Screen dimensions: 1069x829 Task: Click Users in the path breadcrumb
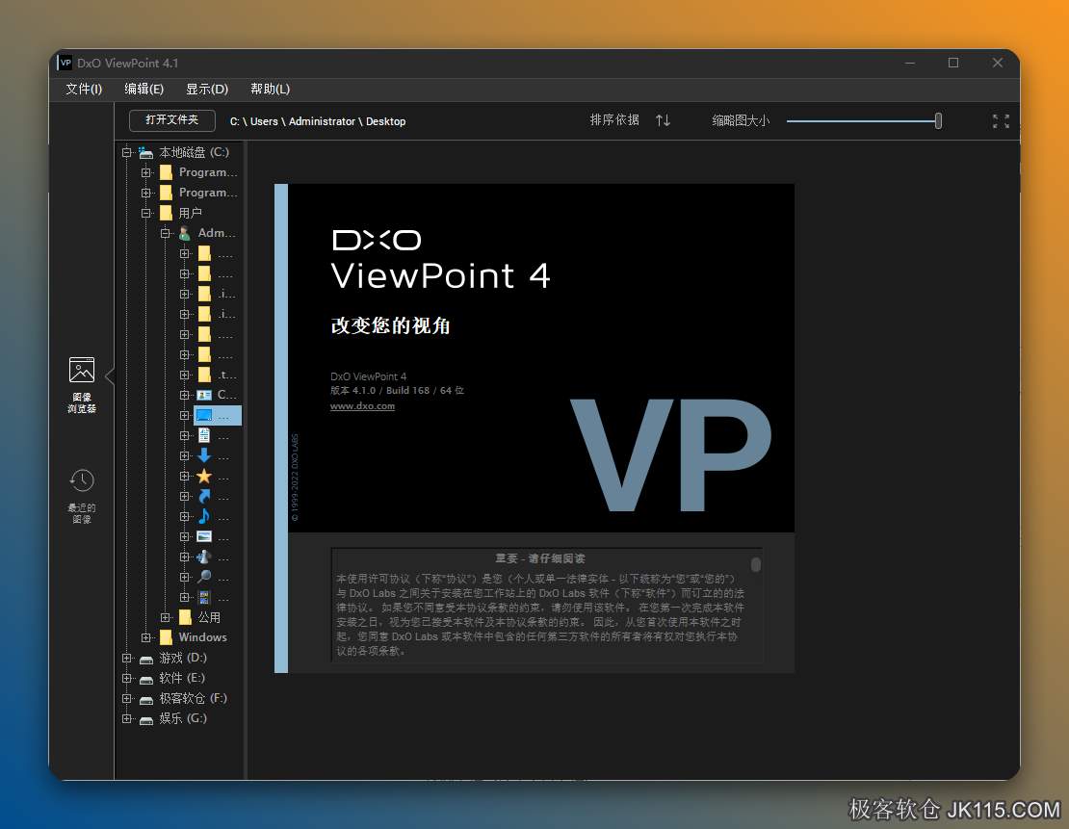point(264,121)
